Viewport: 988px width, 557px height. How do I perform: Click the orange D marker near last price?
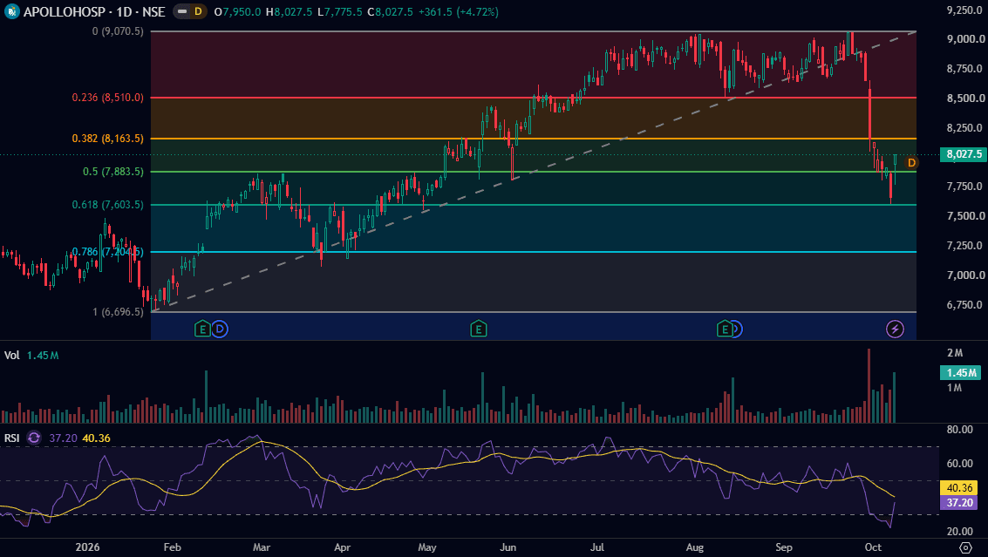point(911,163)
